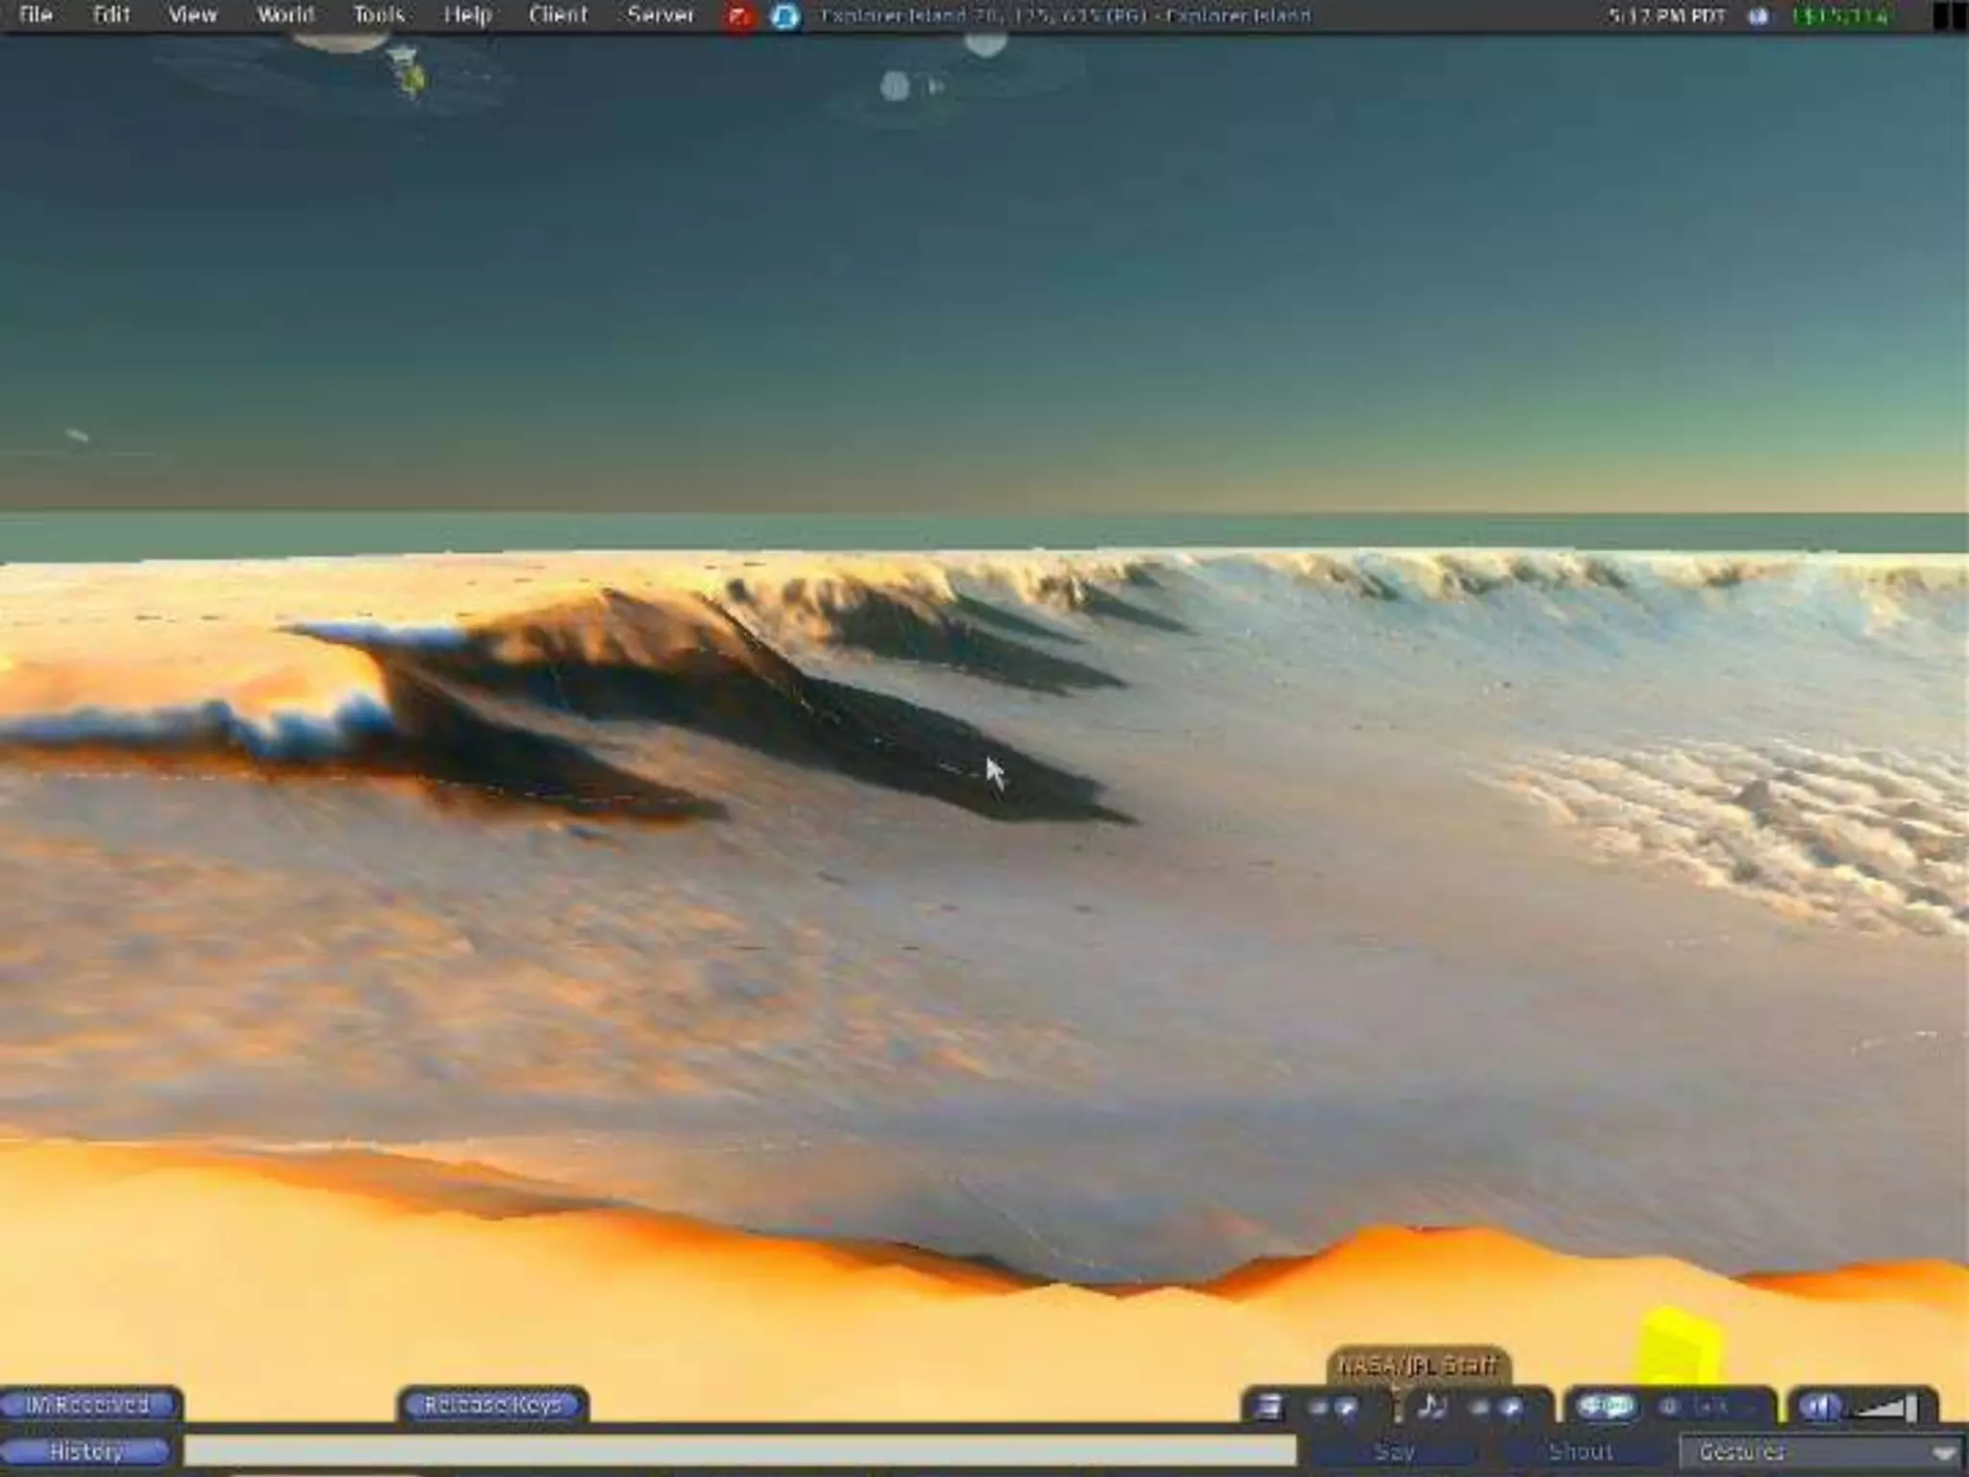This screenshot has height=1477, width=1969.
Task: Open the Server menu
Action: click(660, 15)
